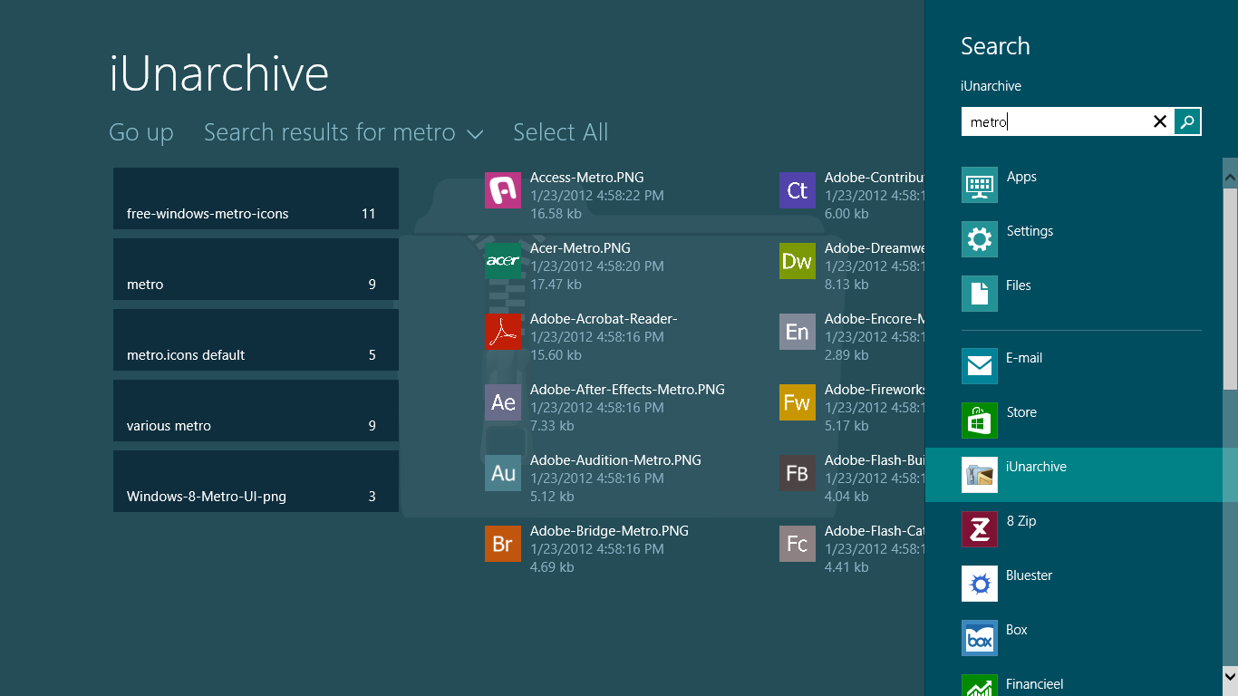Screen dimensions: 1238x696
Task: Select the Acer-Metro.PNG icon
Action: pos(503,261)
